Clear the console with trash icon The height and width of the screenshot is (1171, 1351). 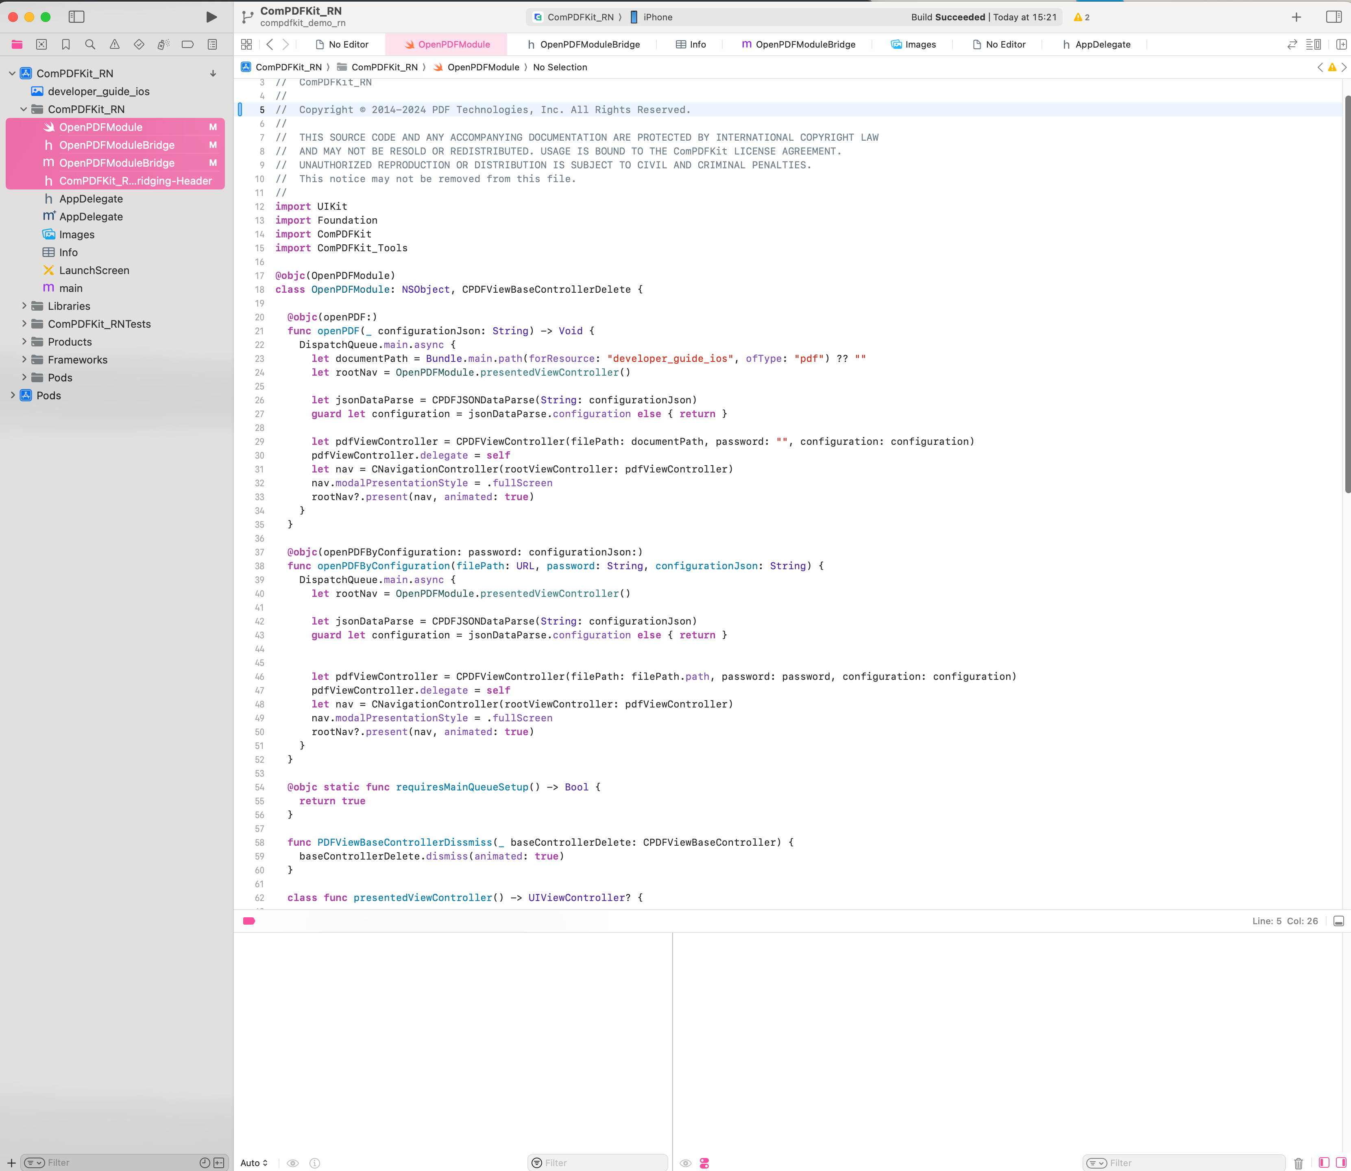[x=1299, y=1163]
